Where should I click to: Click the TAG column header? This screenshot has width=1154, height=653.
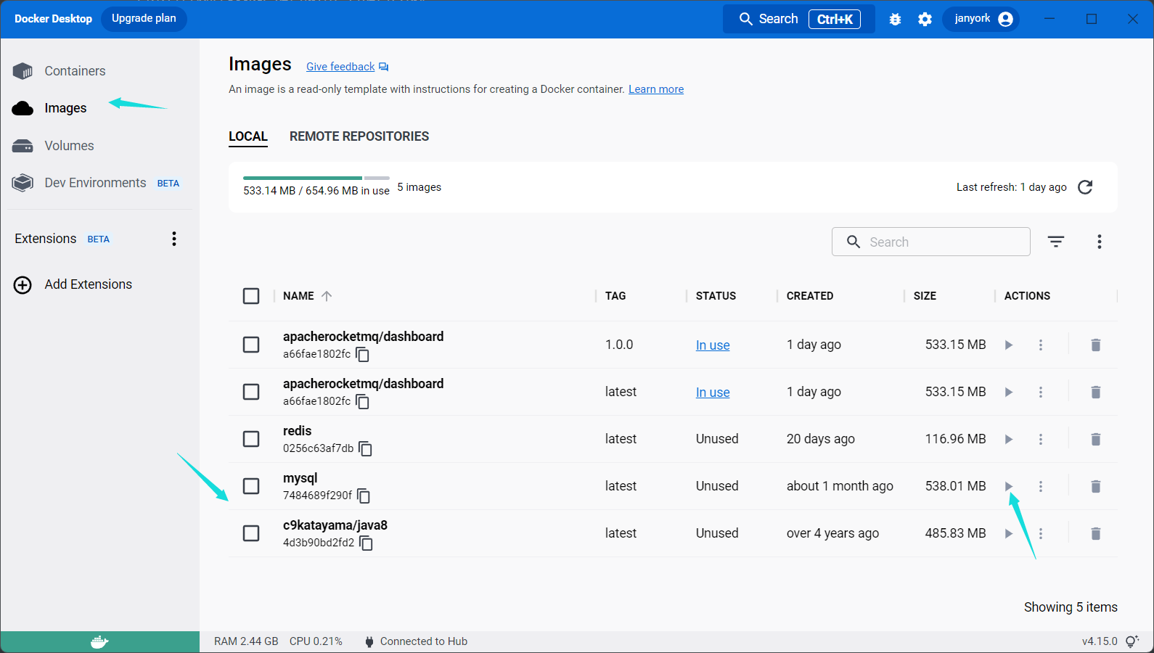coord(615,296)
